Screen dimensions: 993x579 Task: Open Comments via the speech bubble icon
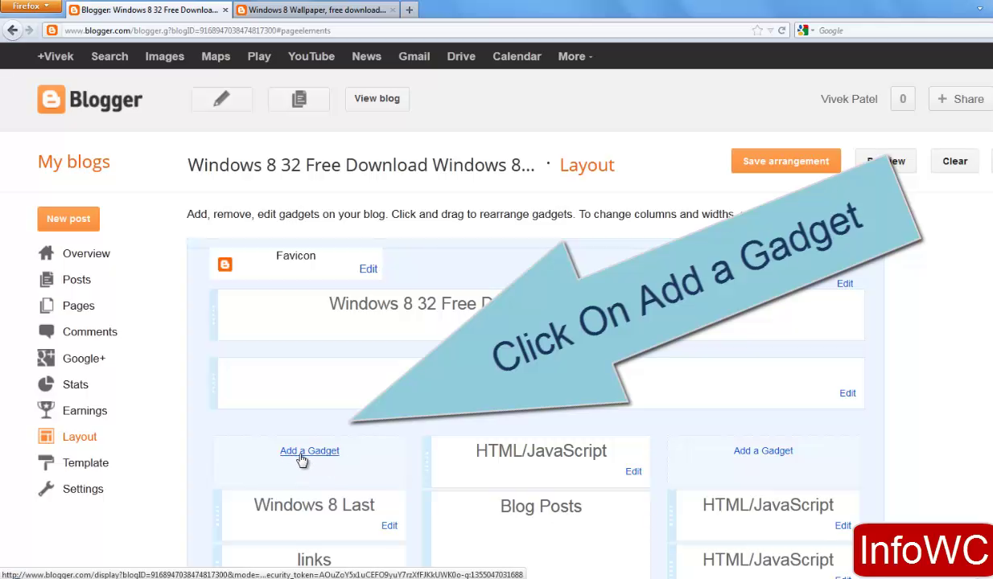click(46, 331)
